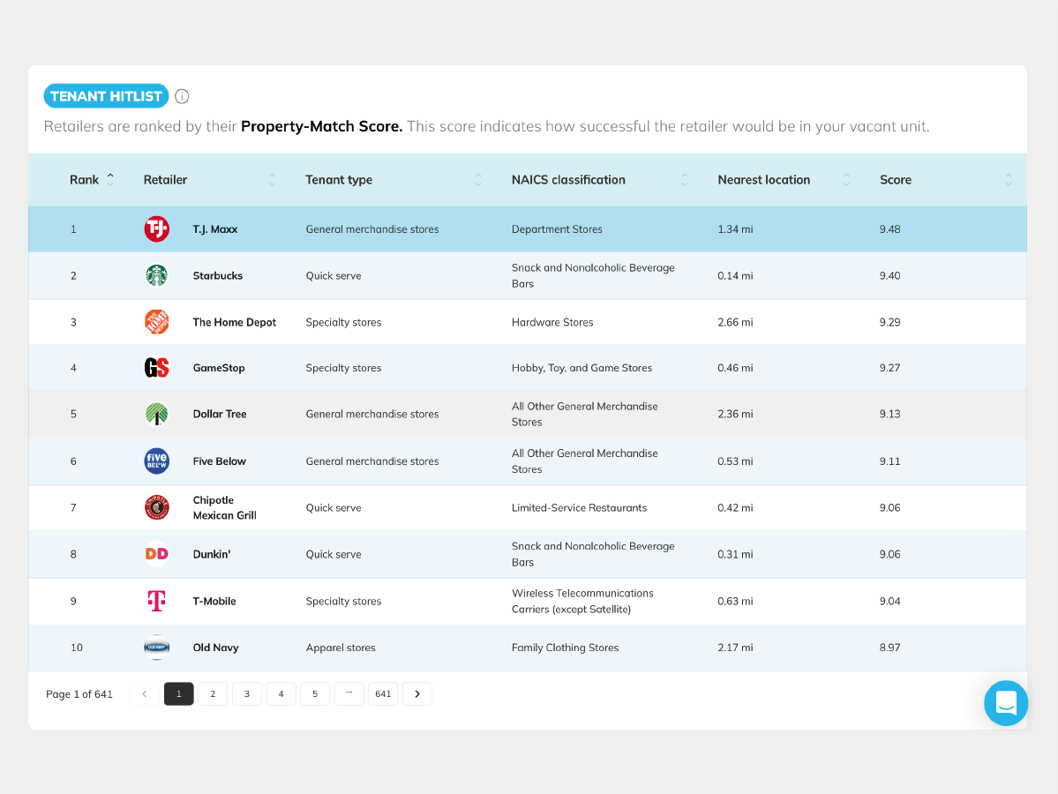Jump to the last page 641
Viewport: 1058px width, 794px height.
pos(383,693)
